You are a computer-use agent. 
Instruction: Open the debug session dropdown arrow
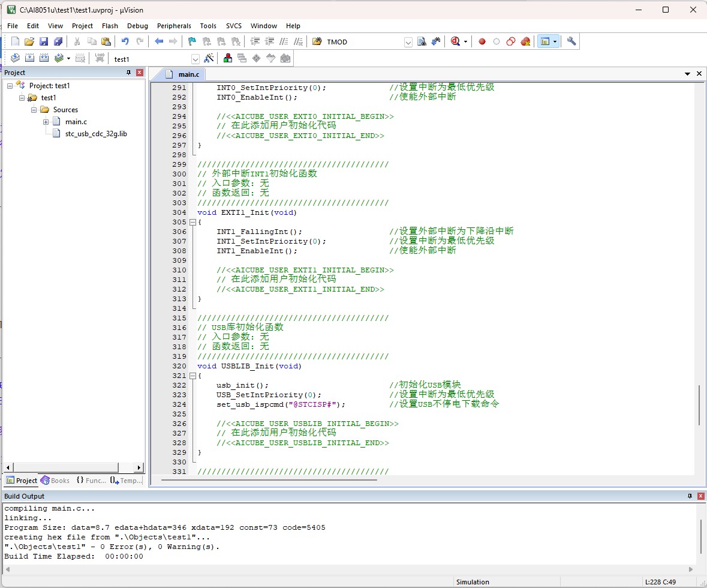click(x=465, y=42)
